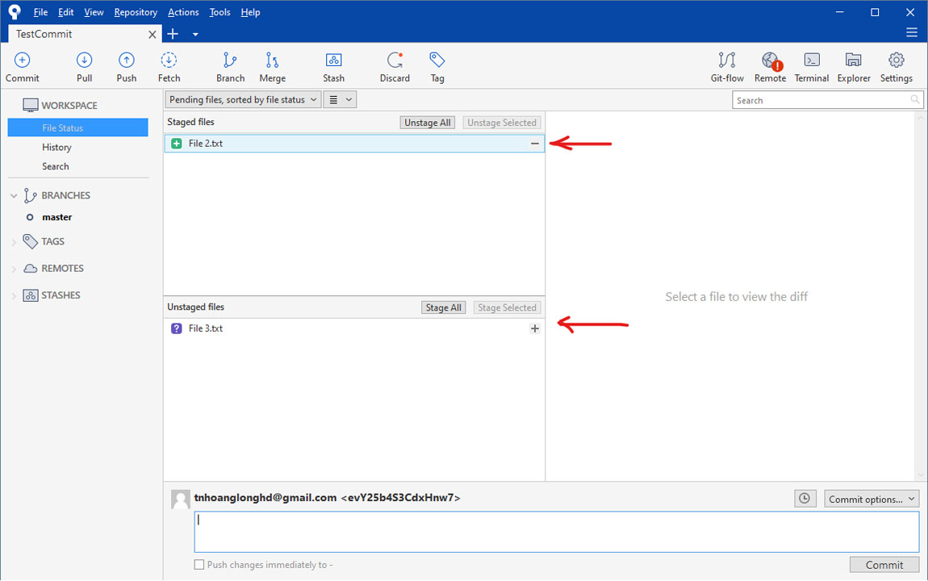Image resolution: width=928 pixels, height=581 pixels.
Task: Open the Help menu
Action: click(x=250, y=12)
